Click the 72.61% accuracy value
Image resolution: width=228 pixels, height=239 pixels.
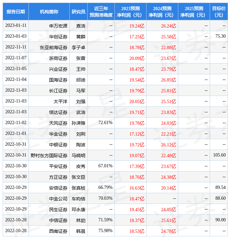[105, 122]
